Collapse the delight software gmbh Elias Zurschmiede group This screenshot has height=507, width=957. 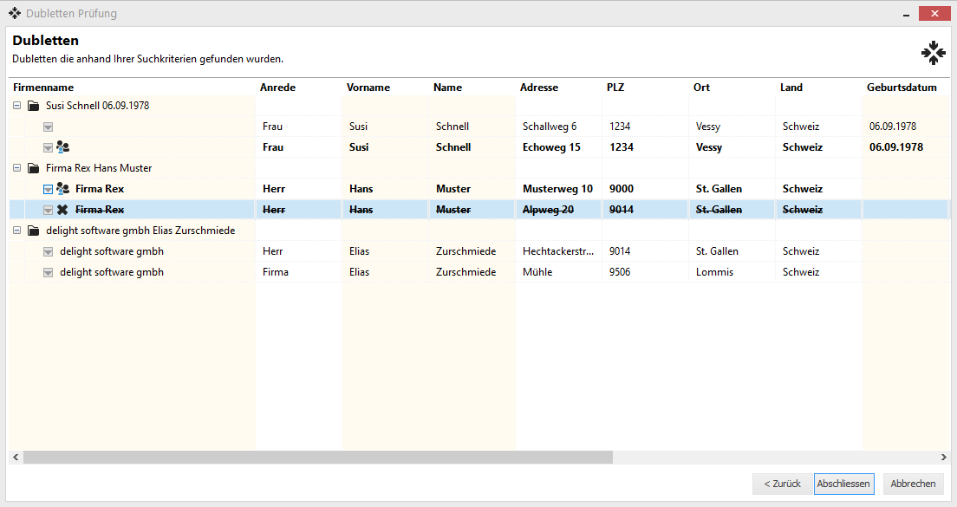pos(17,231)
